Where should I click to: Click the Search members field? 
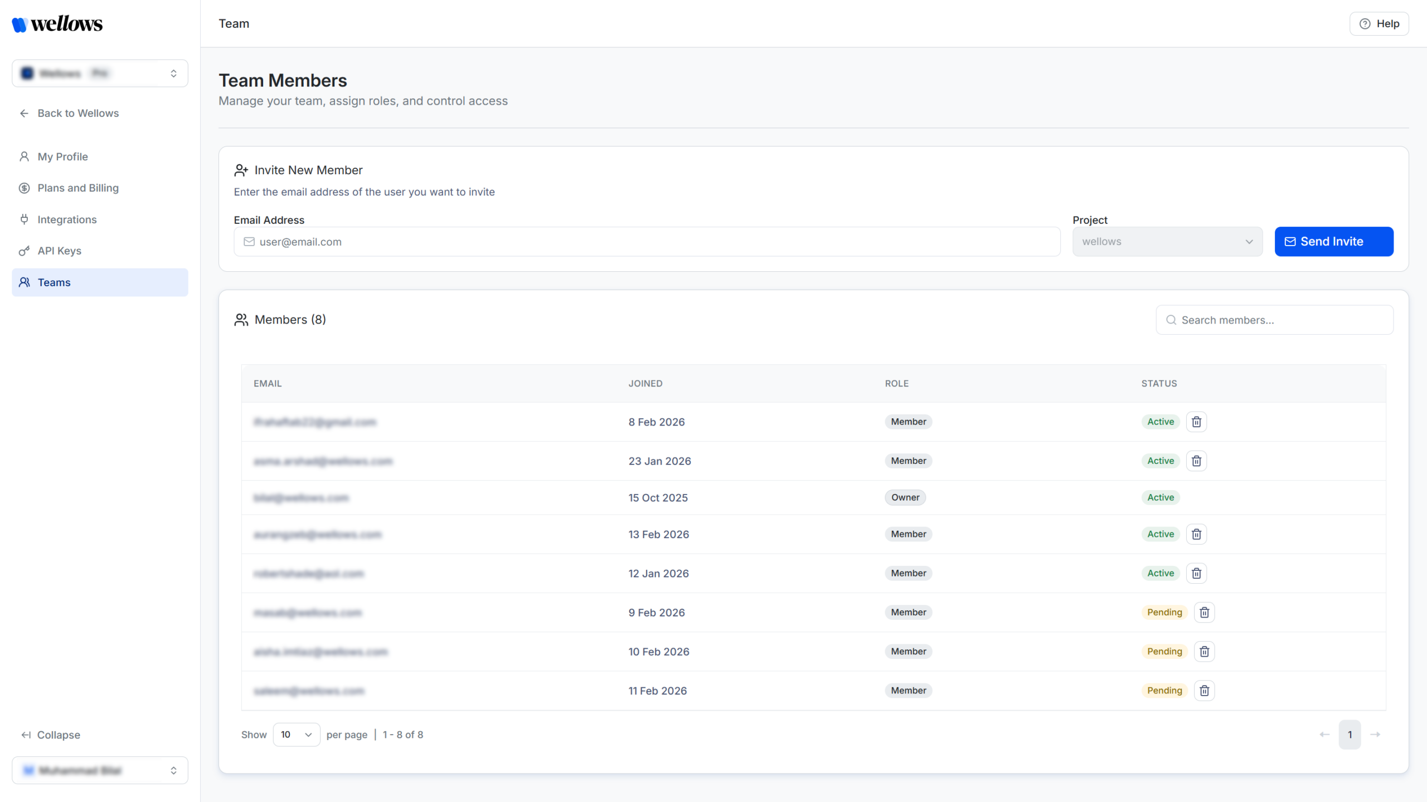click(1282, 320)
